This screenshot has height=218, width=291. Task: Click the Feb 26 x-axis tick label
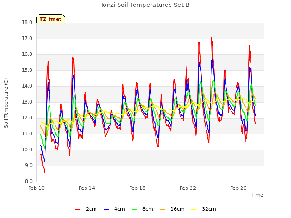click(238, 188)
